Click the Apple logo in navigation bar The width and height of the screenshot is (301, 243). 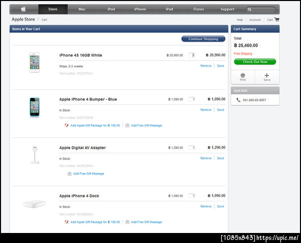24,9
